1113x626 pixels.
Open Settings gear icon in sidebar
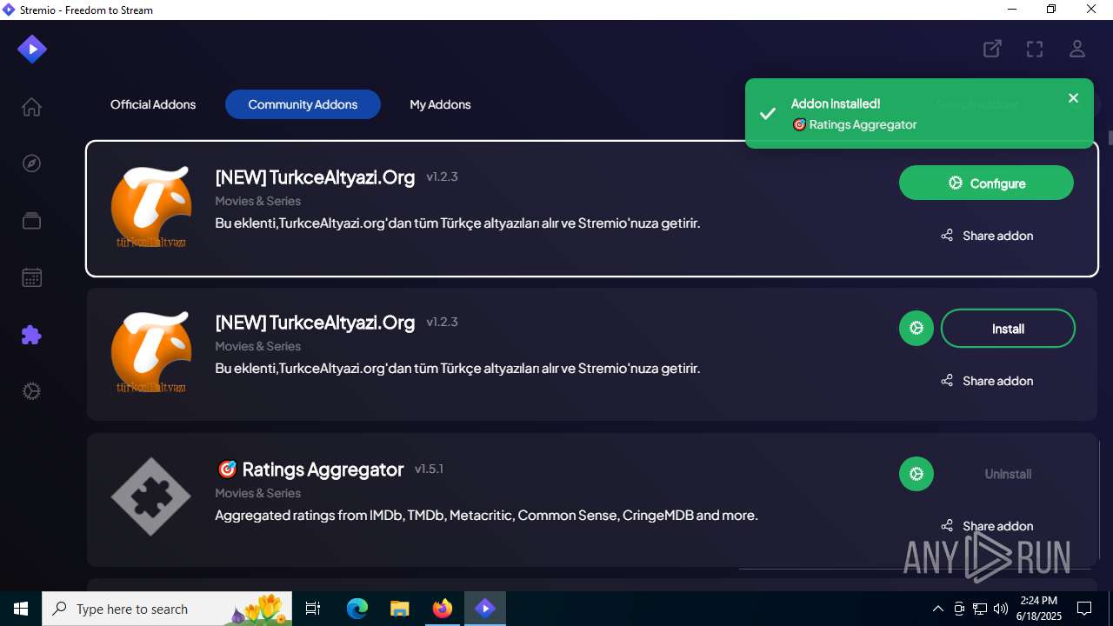31,391
